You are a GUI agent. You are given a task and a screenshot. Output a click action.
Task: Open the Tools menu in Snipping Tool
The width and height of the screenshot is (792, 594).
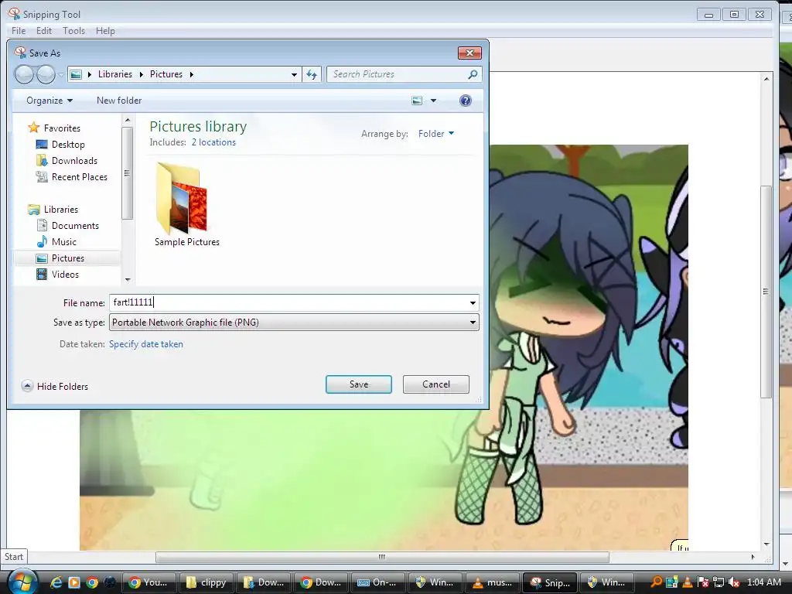[x=73, y=31]
